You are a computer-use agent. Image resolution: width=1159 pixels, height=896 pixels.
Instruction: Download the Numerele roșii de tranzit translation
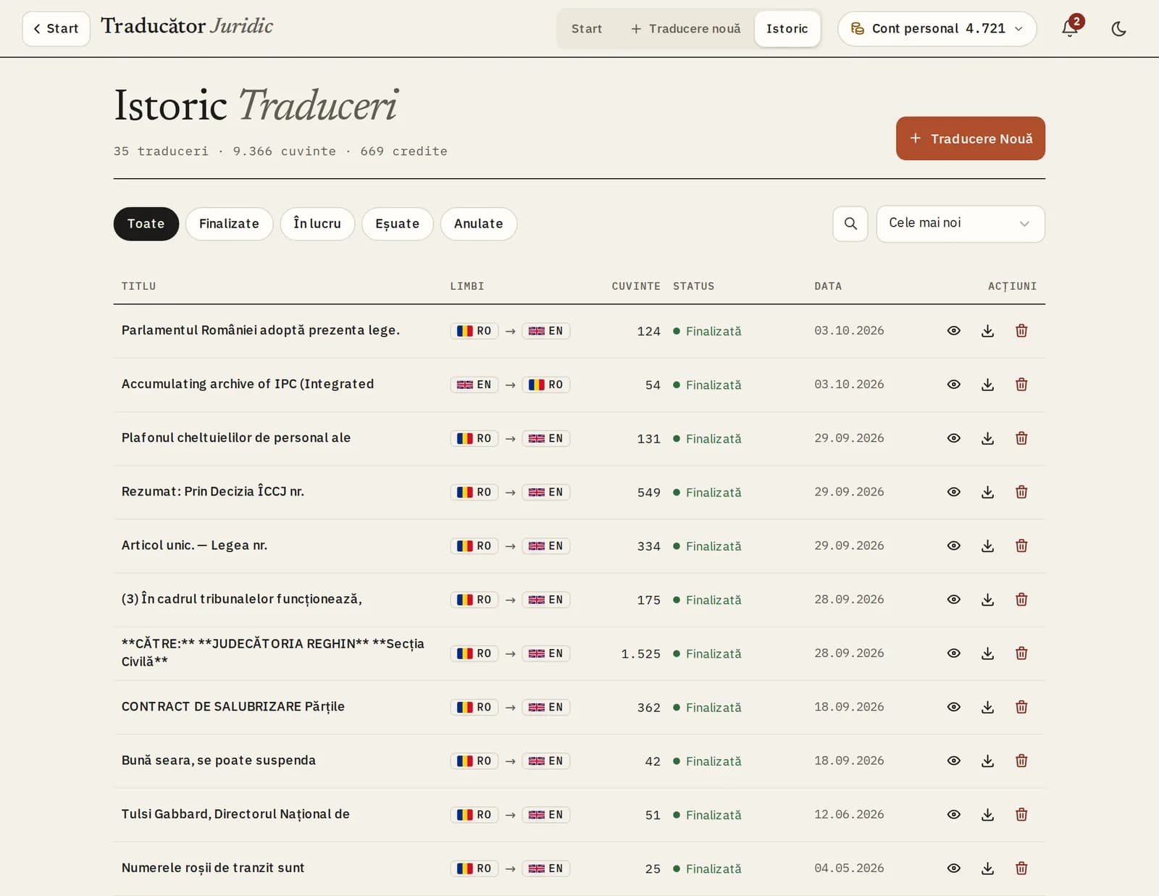(x=987, y=868)
